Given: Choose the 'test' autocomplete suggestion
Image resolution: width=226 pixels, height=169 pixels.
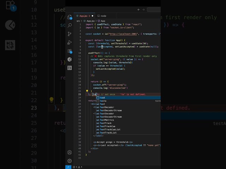Looking at the screenshot, I should click(129, 98).
